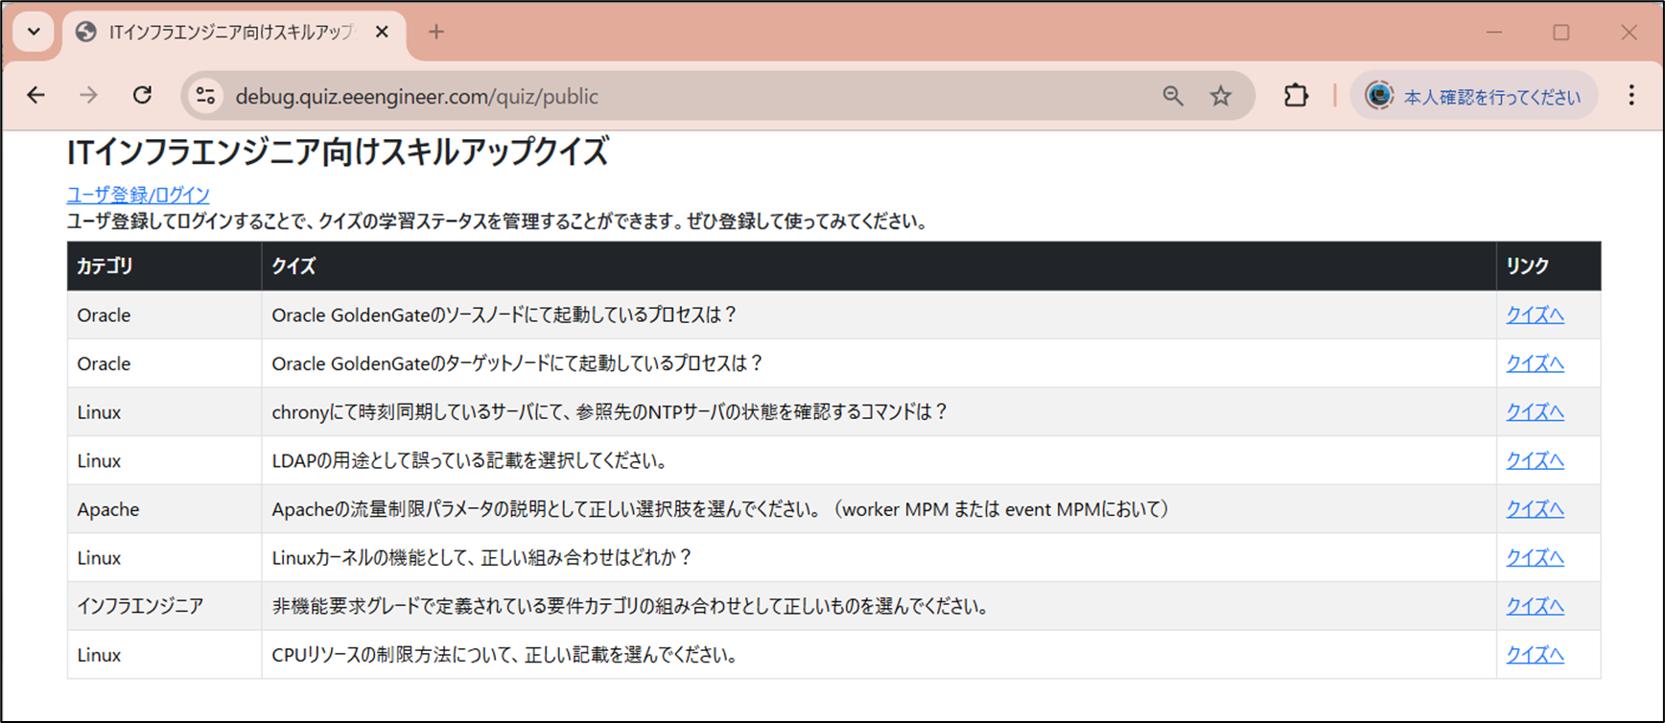Screen dimensions: 1665x723
Task: Open クイズへ link for chrony NTP quiz
Action: [1535, 412]
